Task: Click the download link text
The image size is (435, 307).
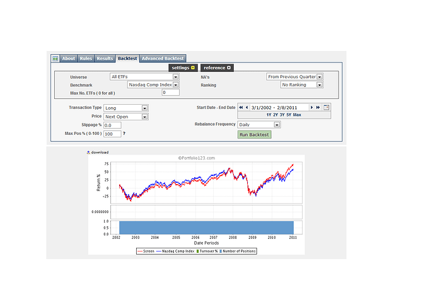Action: [x=100, y=153]
